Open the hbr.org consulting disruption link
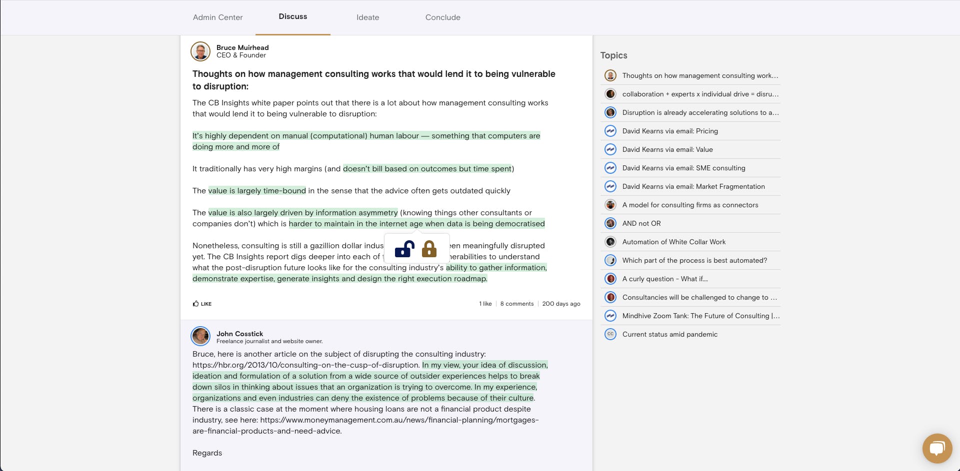The height and width of the screenshot is (471, 960). pyautogui.click(x=305, y=365)
